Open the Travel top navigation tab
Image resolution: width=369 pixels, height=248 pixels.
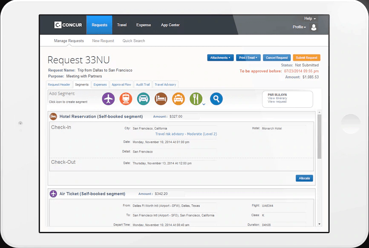pos(122,25)
